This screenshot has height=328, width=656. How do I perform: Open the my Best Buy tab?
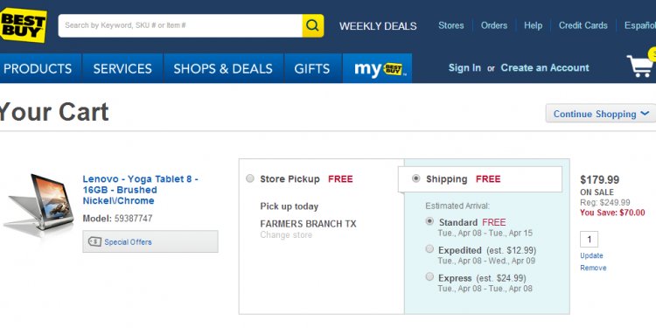(377, 68)
